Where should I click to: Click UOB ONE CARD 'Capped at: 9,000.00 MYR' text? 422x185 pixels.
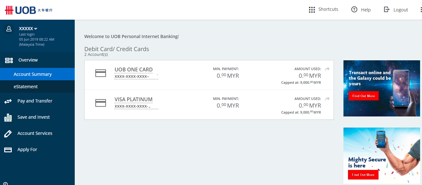click(301, 83)
